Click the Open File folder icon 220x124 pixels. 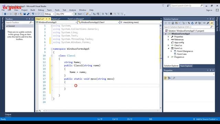click(x=21, y=14)
